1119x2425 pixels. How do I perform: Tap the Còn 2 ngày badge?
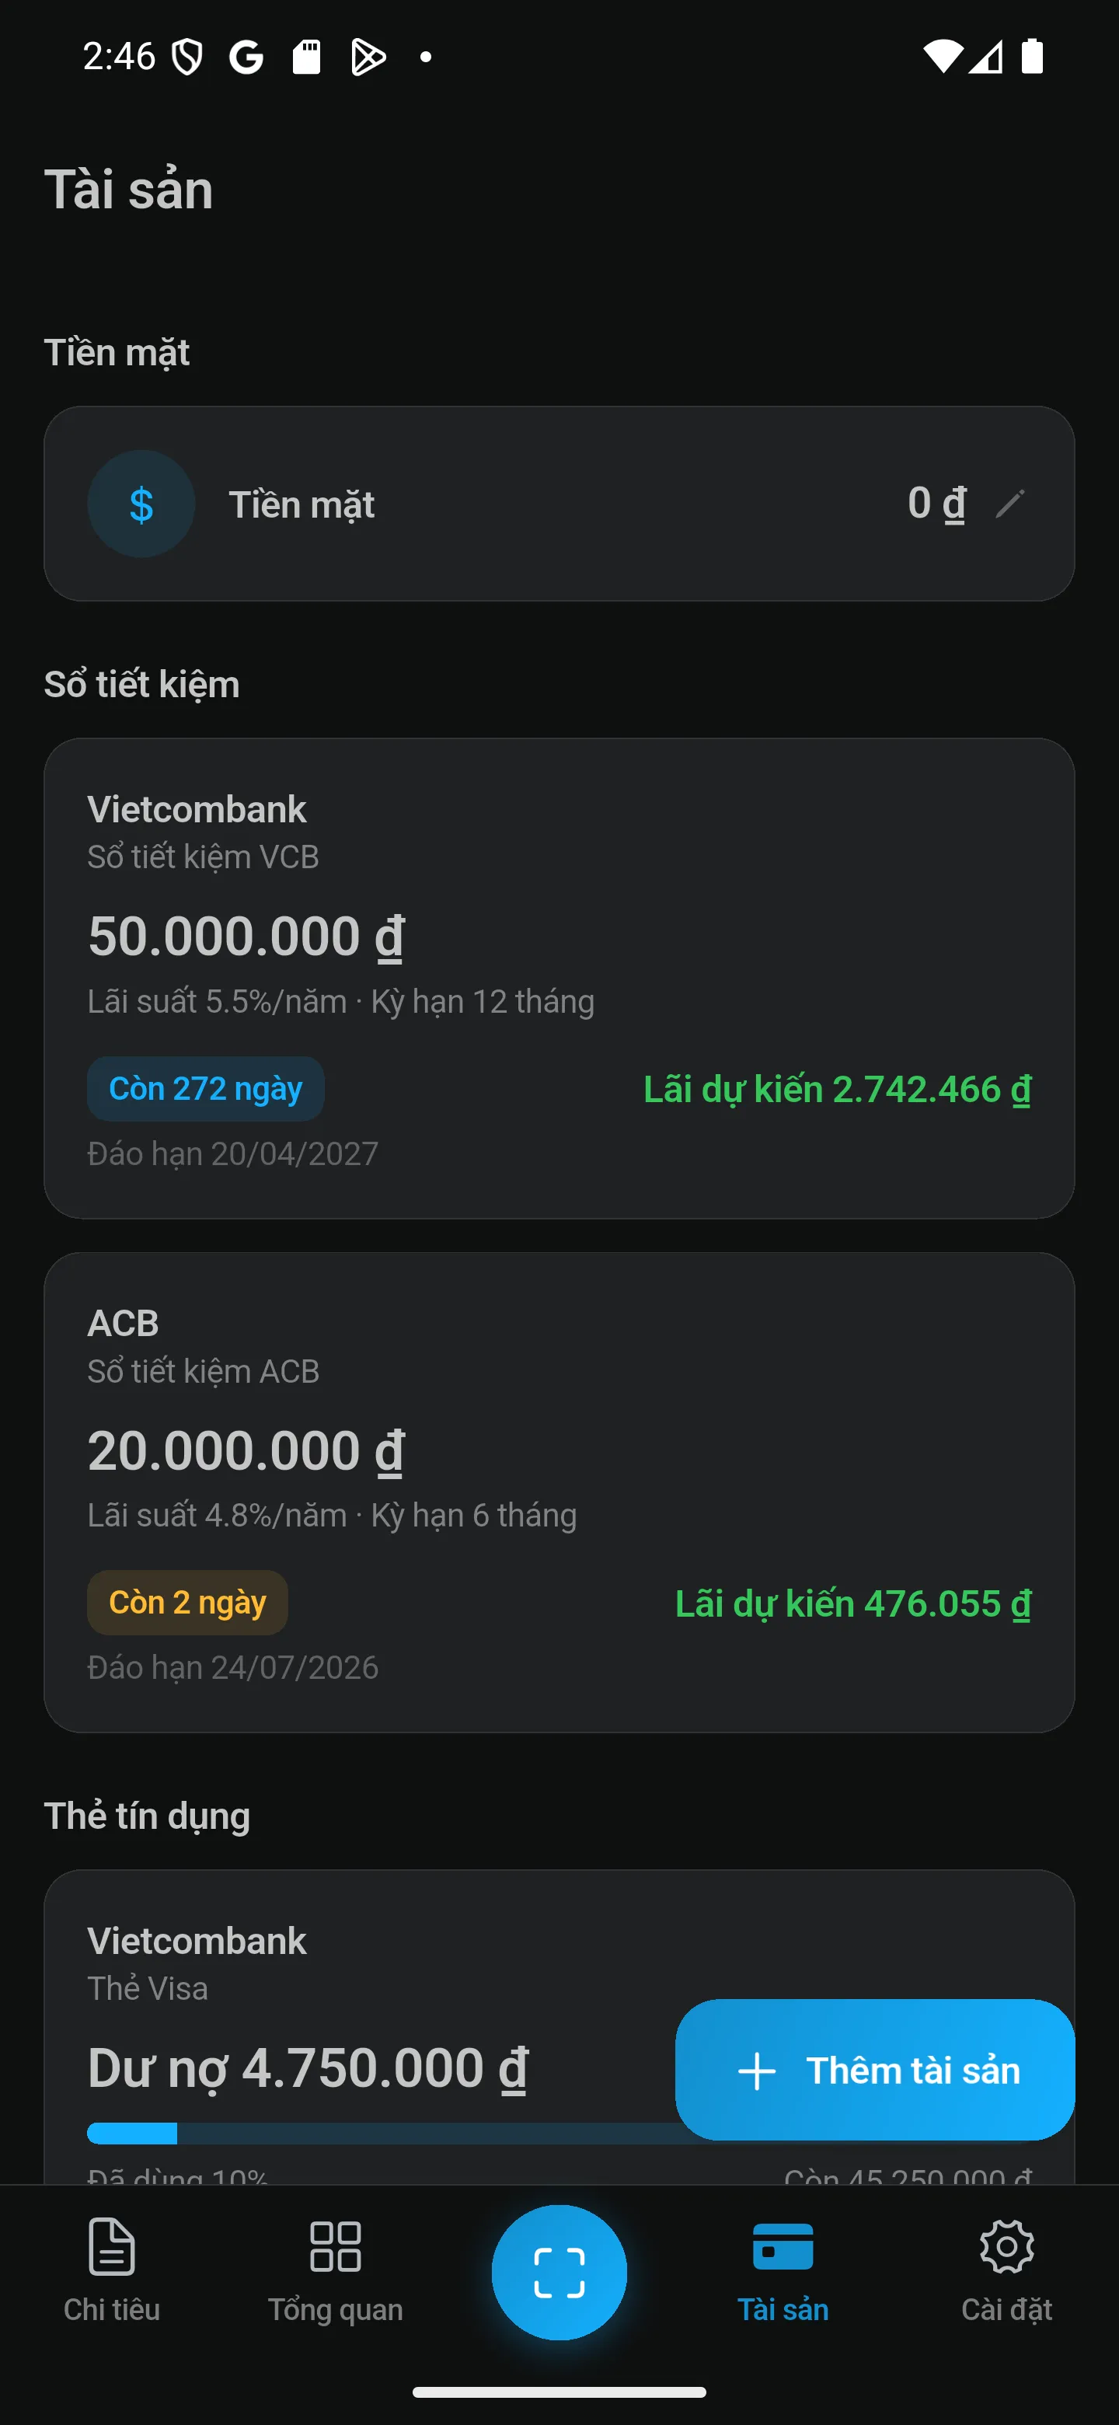tap(187, 1602)
